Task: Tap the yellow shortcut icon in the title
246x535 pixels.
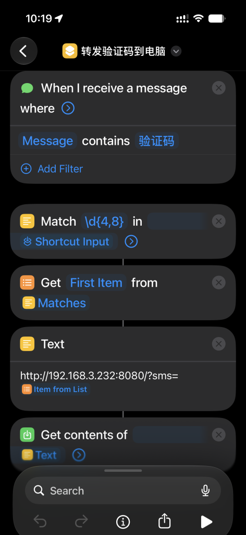Action: click(x=70, y=51)
